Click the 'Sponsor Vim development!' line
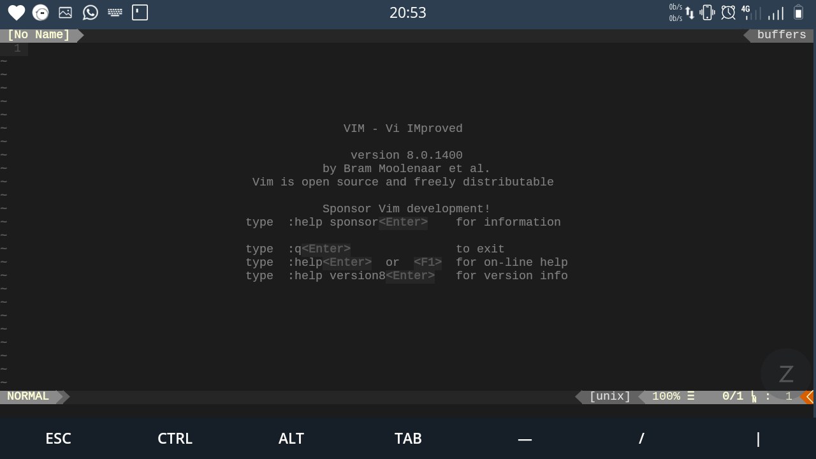 tap(407, 209)
